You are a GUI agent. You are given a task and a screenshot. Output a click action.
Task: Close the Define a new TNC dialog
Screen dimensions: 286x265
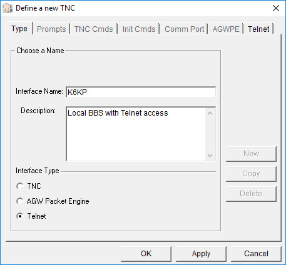[x=276, y=8]
